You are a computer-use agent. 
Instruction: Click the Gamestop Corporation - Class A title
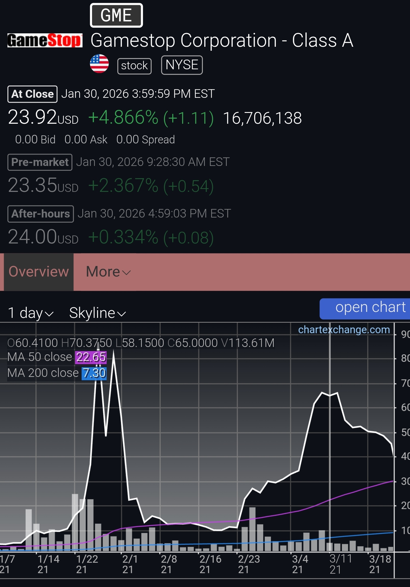click(x=222, y=40)
